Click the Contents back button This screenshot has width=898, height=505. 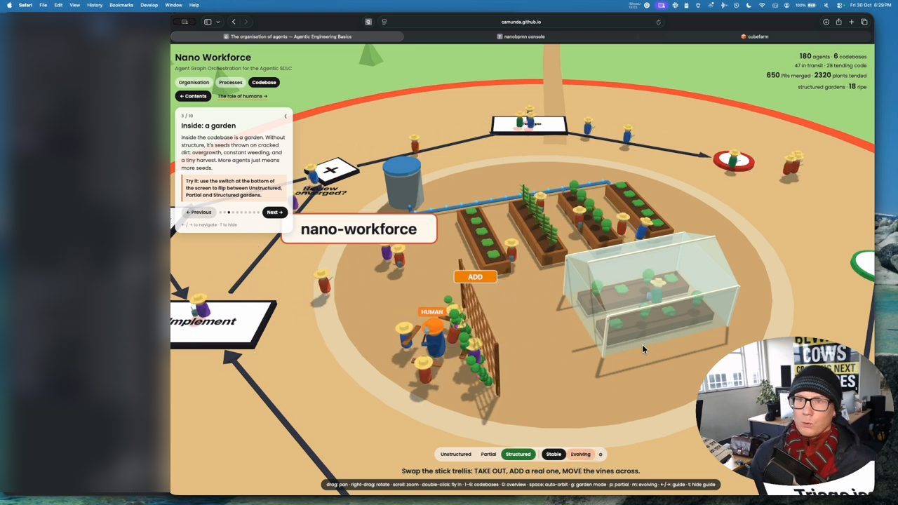(193, 96)
